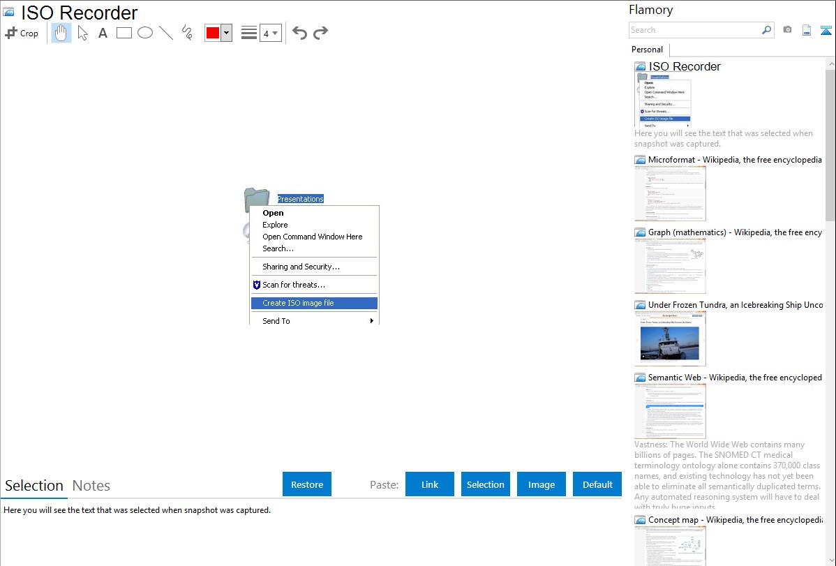The width and height of the screenshot is (836, 566).
Task: Click the red color swatch
Action: point(213,33)
